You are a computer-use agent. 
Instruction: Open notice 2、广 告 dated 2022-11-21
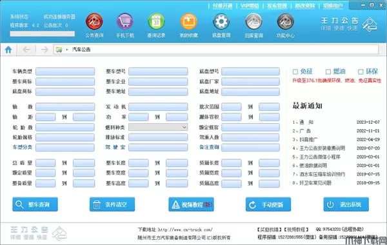pyautogui.click(x=336, y=131)
